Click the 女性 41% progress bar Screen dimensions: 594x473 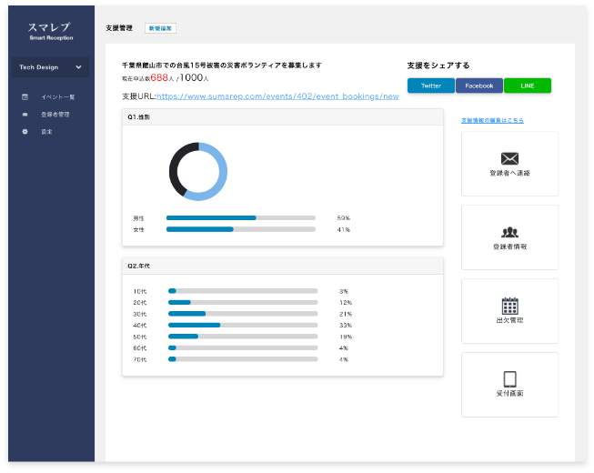pos(241,229)
